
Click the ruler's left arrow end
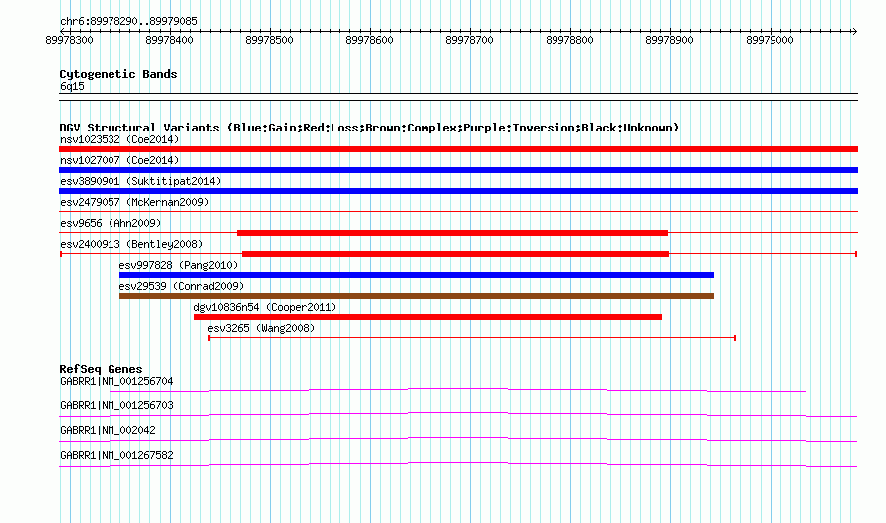pos(63,31)
